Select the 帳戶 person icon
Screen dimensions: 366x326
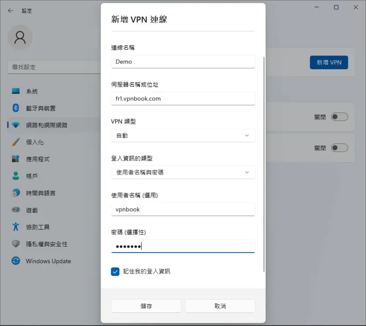(15, 176)
